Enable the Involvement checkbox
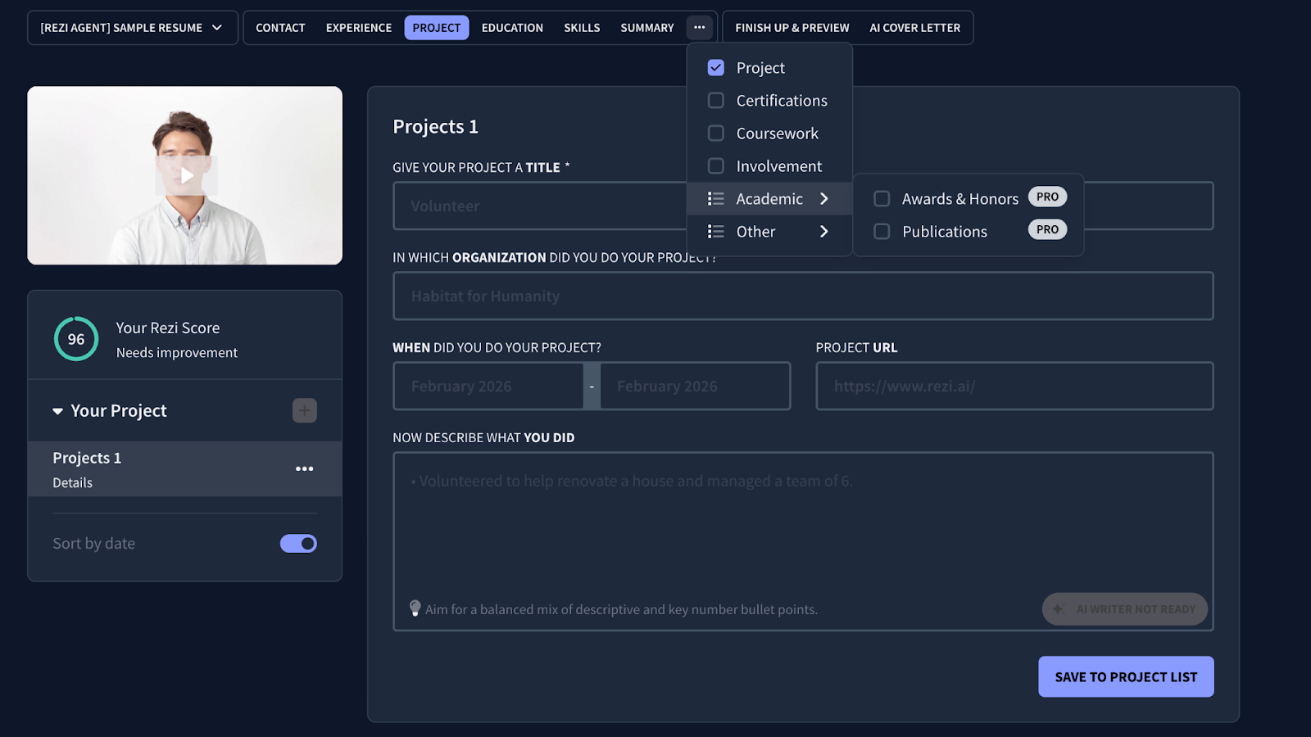The height and width of the screenshot is (737, 1311). click(x=715, y=166)
